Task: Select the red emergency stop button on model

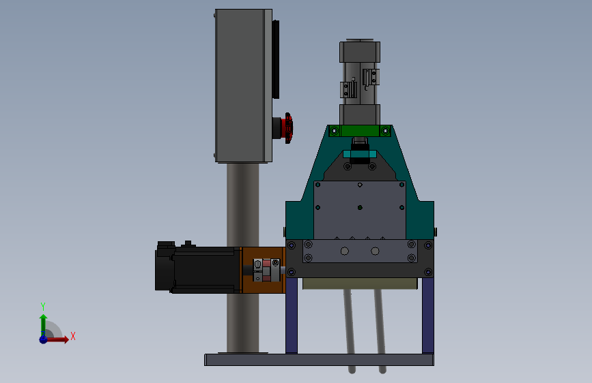Action: (x=287, y=128)
